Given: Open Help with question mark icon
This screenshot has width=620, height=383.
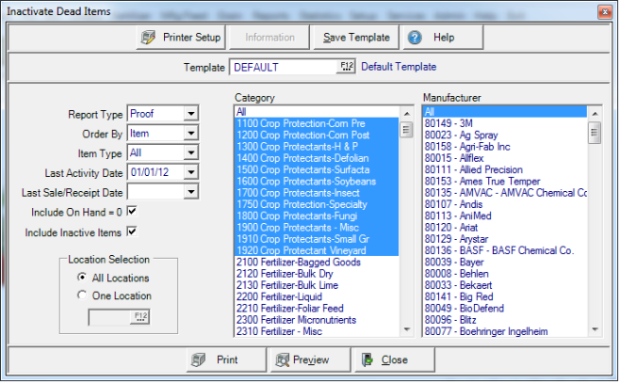Looking at the screenshot, I should pos(432,38).
